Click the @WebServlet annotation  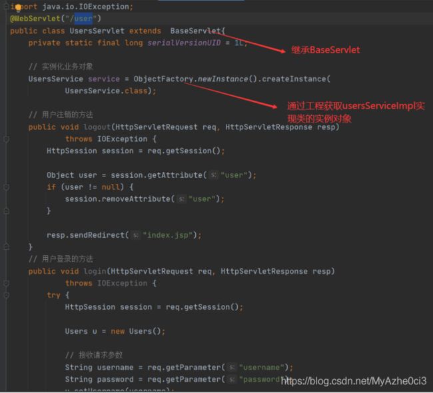pos(35,19)
